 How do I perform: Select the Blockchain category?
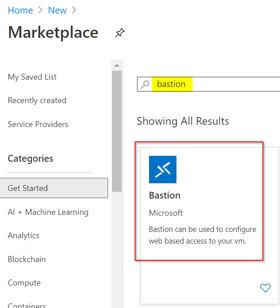27,259
